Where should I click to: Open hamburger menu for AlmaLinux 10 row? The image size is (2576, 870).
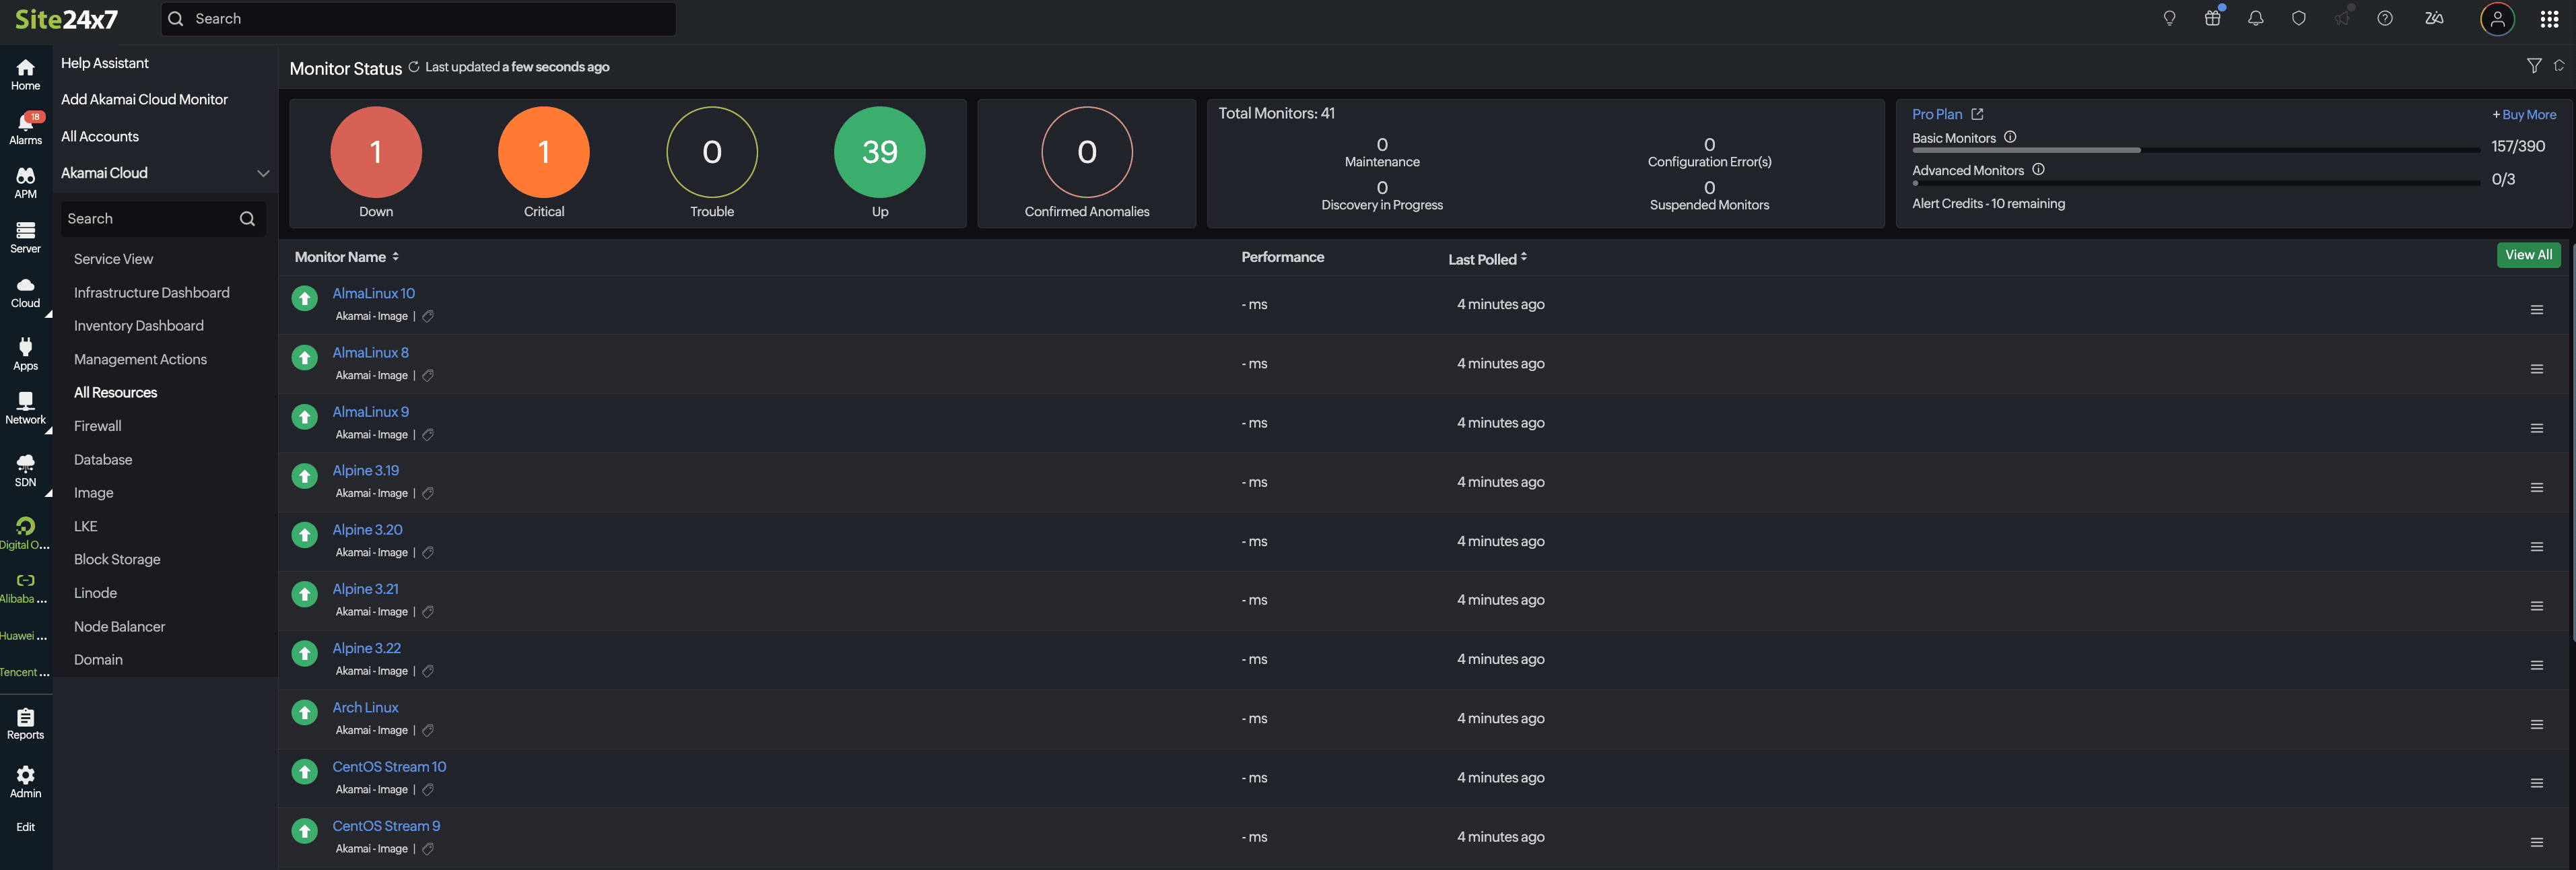[x=2536, y=310]
